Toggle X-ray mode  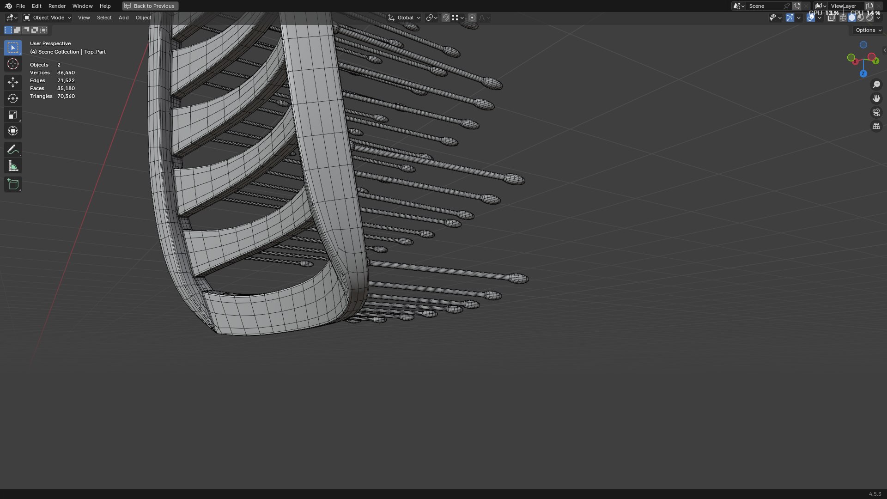coord(831,18)
